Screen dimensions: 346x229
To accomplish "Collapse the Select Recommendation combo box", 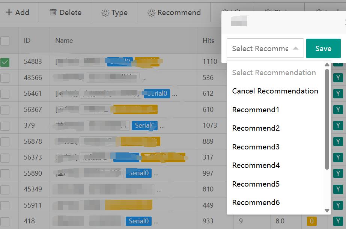I will [295, 48].
